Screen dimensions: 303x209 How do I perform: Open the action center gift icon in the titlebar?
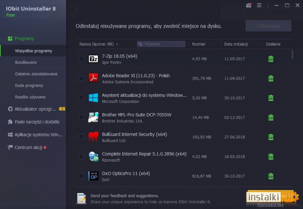pyautogui.click(x=248, y=5)
